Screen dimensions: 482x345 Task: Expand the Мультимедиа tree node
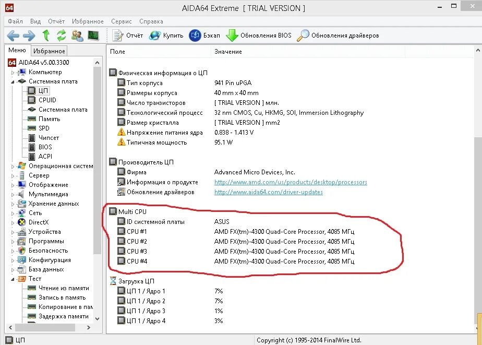[13, 195]
